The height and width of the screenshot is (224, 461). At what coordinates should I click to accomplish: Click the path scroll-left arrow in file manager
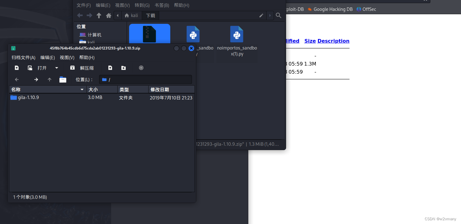tap(118, 15)
